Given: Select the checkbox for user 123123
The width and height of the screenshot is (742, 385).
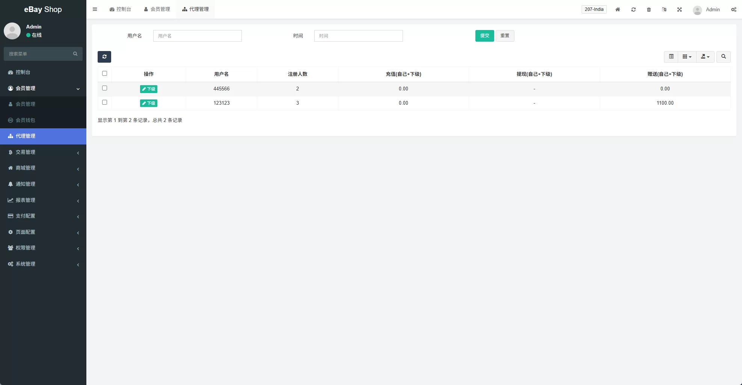Looking at the screenshot, I should (x=104, y=102).
